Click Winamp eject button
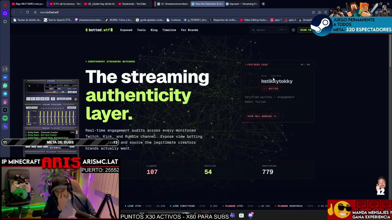The width and height of the screenshot is (392, 220). coord(53,99)
